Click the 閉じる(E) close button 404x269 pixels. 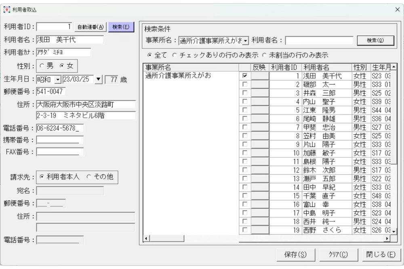381,254
